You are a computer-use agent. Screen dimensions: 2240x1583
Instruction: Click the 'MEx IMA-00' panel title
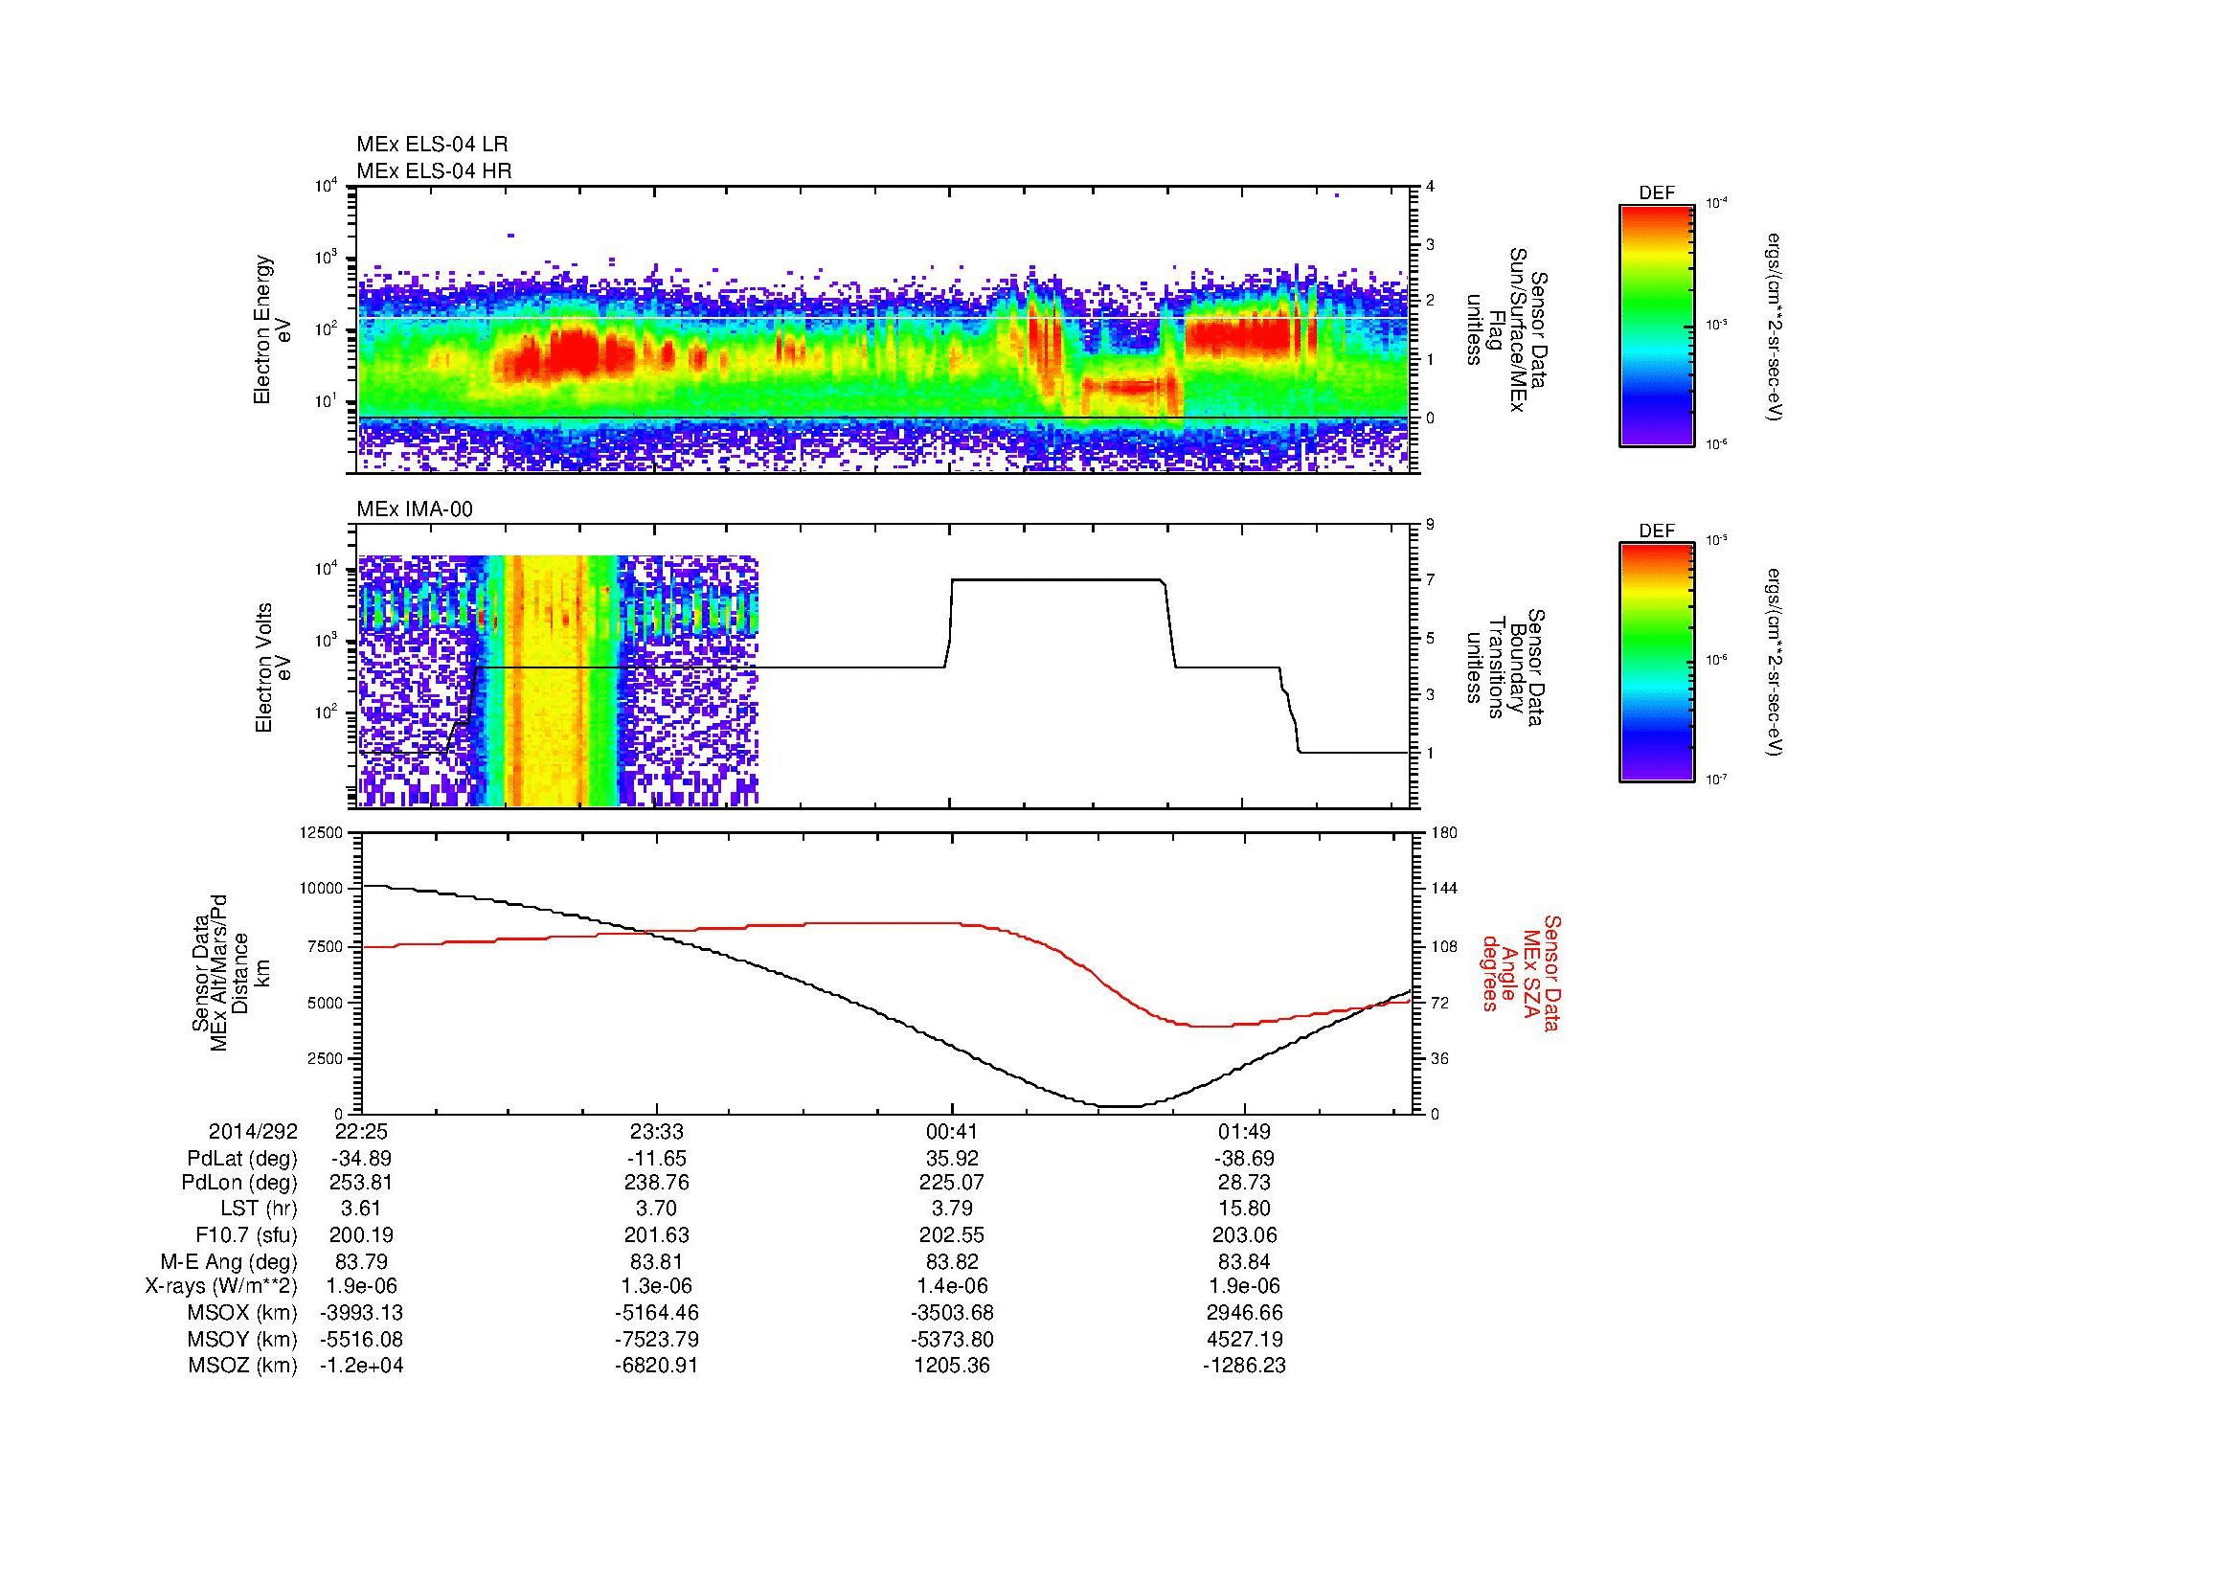(415, 509)
